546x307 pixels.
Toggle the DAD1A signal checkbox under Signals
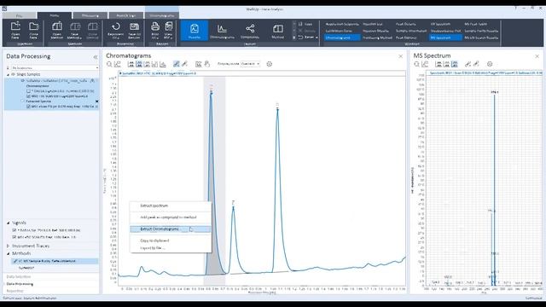pyautogui.click(x=15, y=230)
